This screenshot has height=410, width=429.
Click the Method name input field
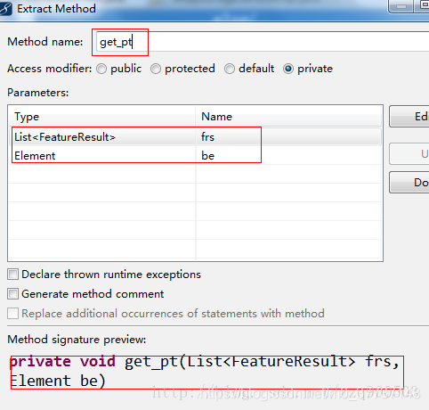click(x=263, y=42)
